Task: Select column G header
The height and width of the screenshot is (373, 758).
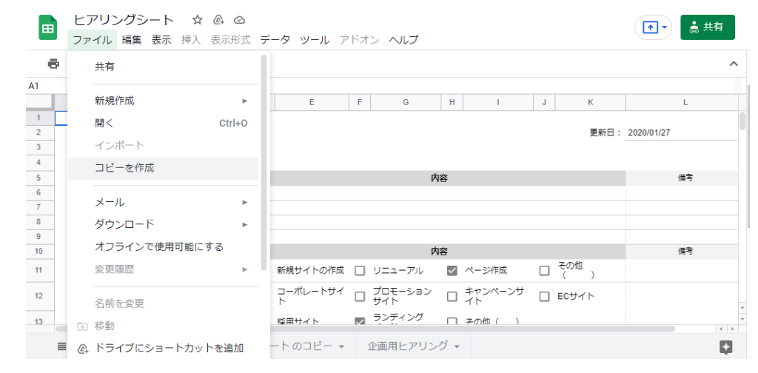Action: tap(406, 102)
